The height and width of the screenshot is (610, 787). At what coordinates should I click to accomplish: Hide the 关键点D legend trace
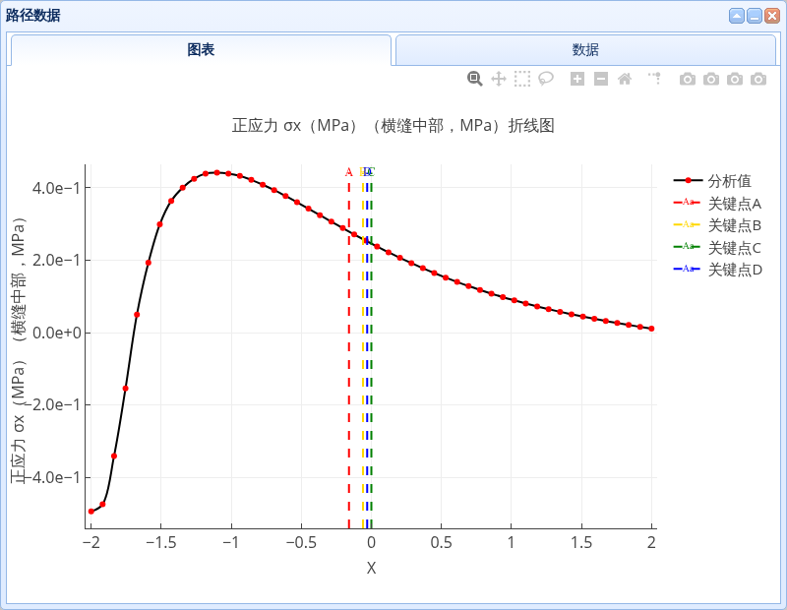tap(718, 270)
